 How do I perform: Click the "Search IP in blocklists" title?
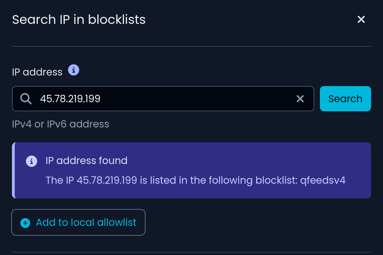click(79, 19)
